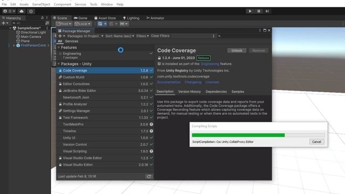
Task: Select Plane object in the Hierarchy
Action: tap(25, 41)
